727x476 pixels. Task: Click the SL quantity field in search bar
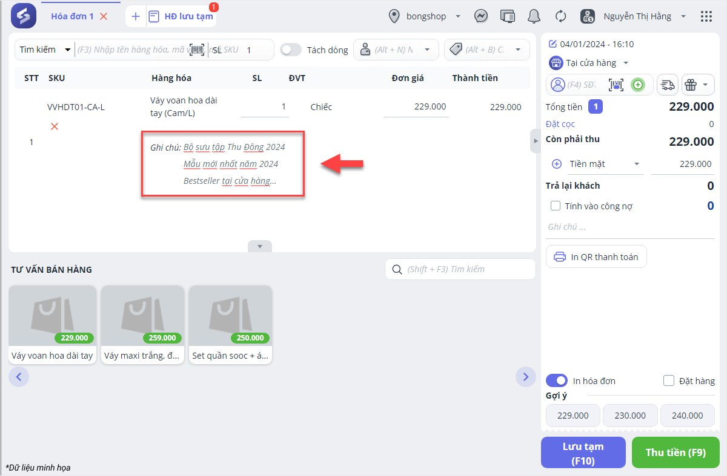pos(248,50)
